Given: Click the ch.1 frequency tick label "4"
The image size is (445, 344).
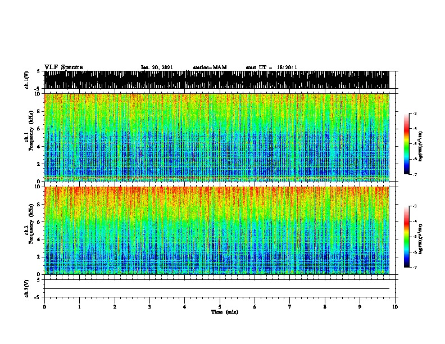Looking at the screenshot, I should pyautogui.click(x=39, y=147).
